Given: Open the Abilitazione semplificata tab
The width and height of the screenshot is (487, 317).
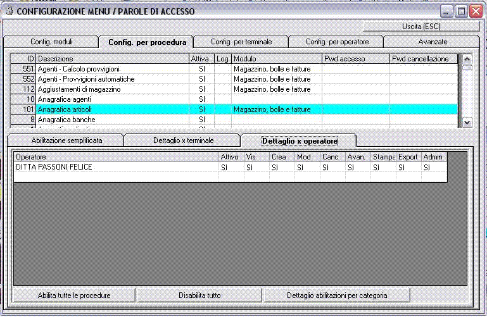Looking at the screenshot, I should (66, 140).
